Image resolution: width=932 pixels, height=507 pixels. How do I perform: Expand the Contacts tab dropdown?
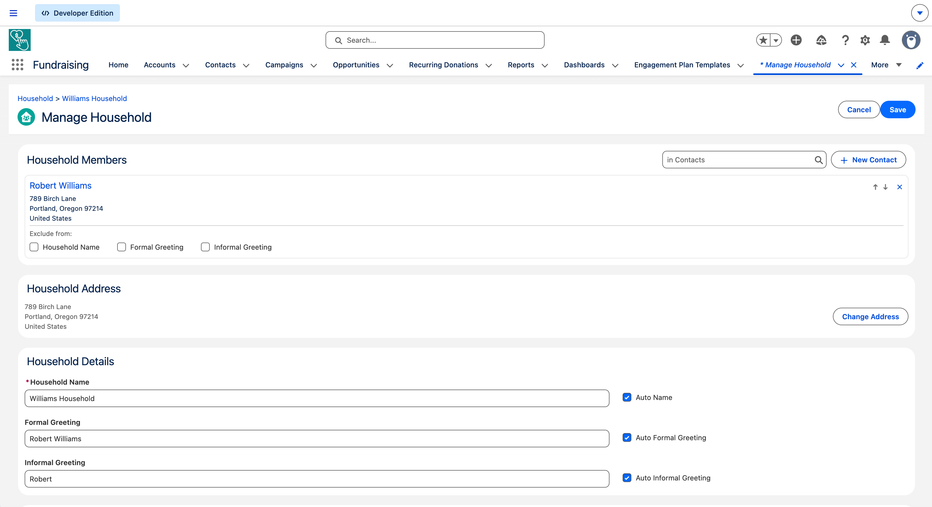(246, 66)
